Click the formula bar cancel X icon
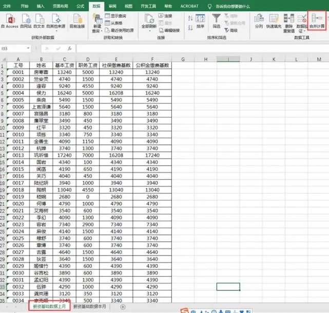This screenshot has height=313, width=329. (47, 48)
